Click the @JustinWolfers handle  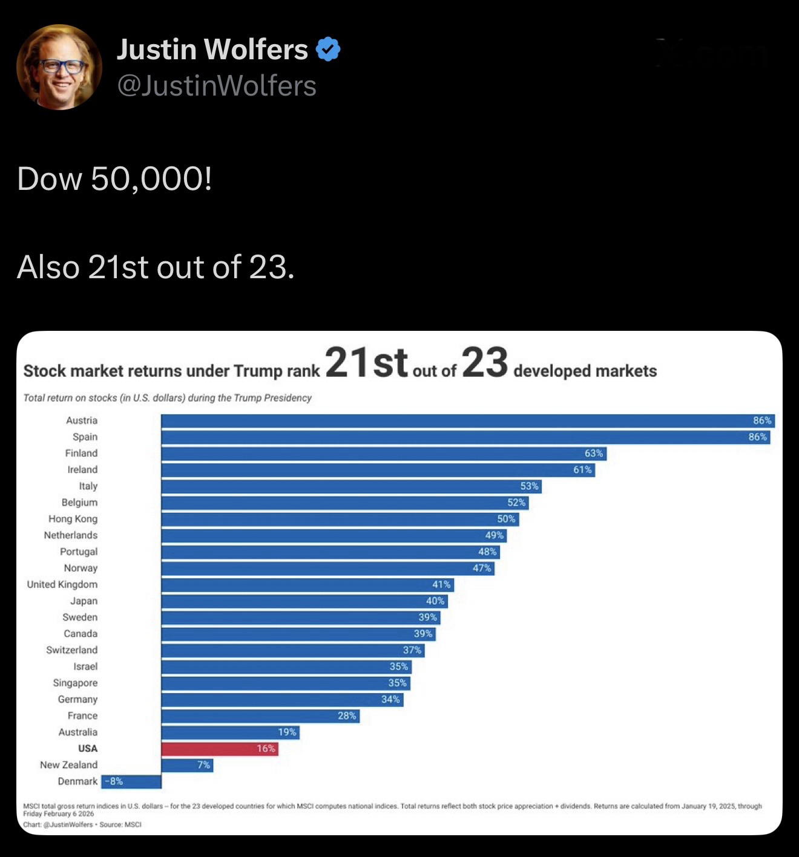click(x=216, y=86)
